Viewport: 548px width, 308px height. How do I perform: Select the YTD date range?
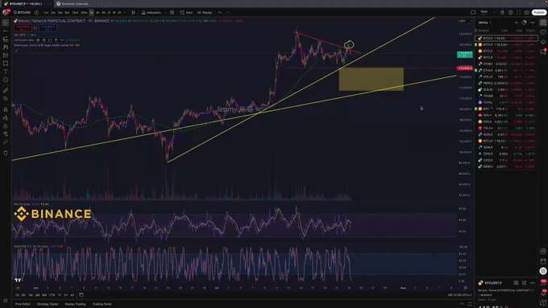[52, 295]
